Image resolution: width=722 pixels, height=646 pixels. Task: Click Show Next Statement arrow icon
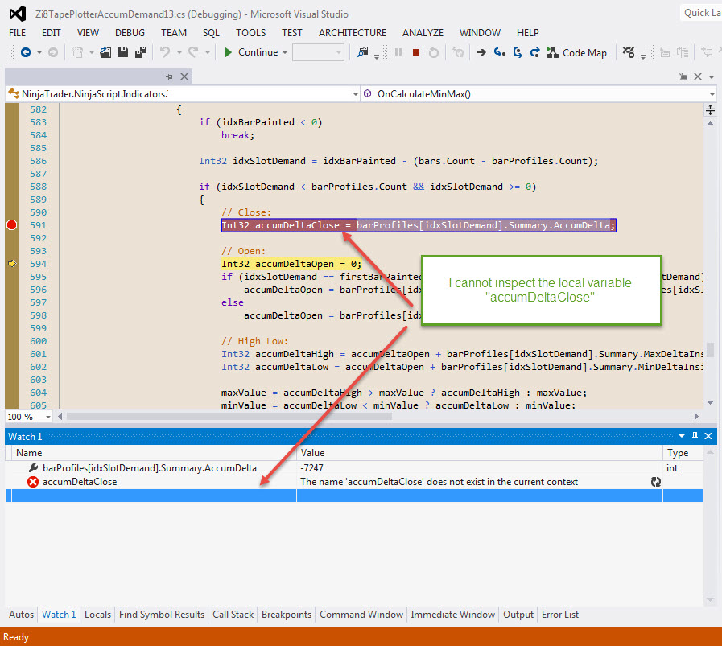tap(481, 52)
